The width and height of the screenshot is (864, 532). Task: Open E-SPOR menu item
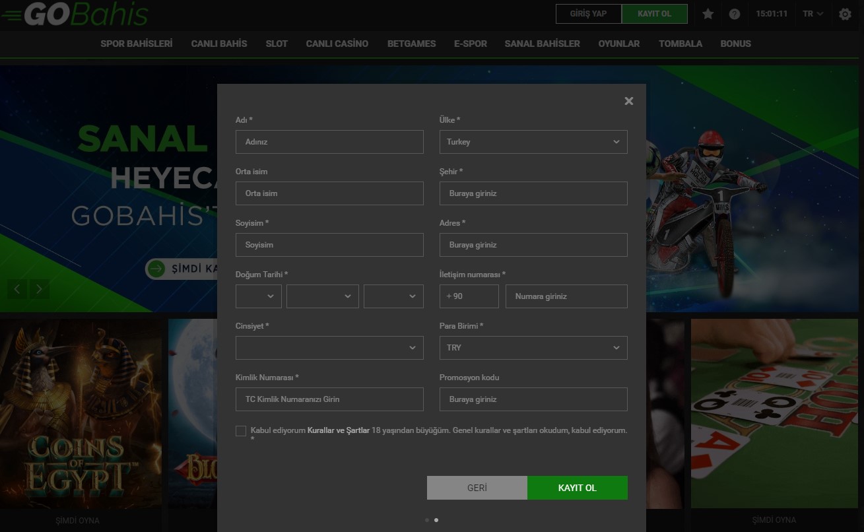(x=471, y=44)
